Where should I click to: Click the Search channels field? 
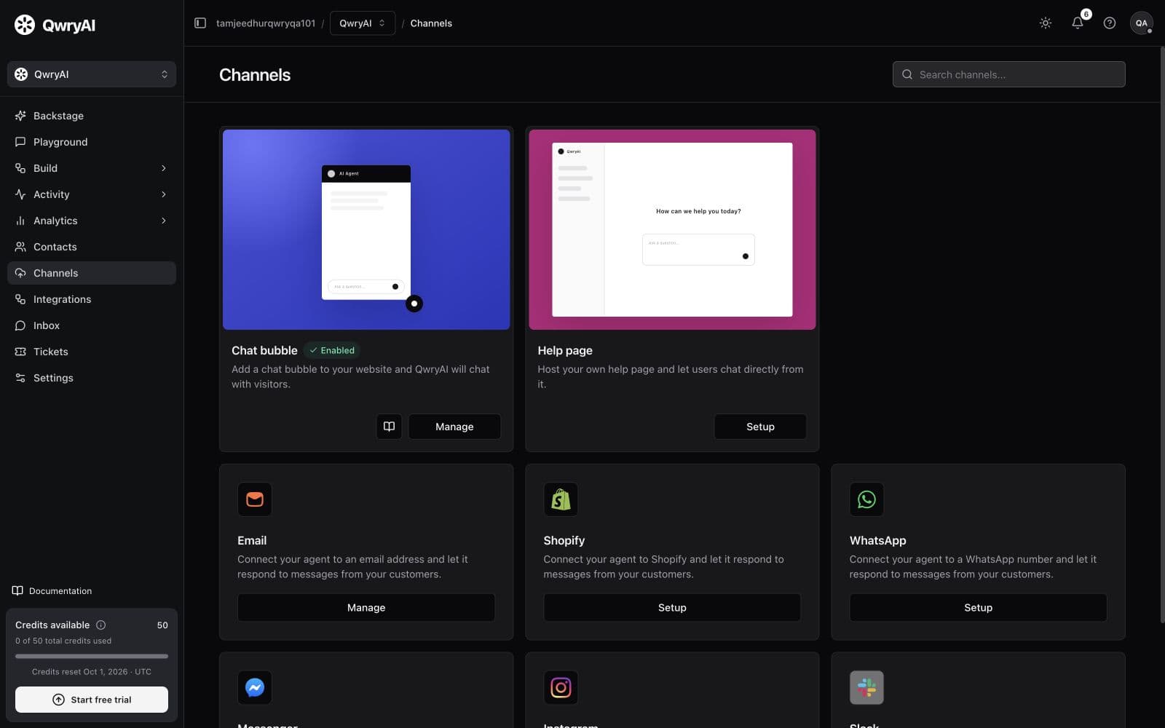(1009, 74)
